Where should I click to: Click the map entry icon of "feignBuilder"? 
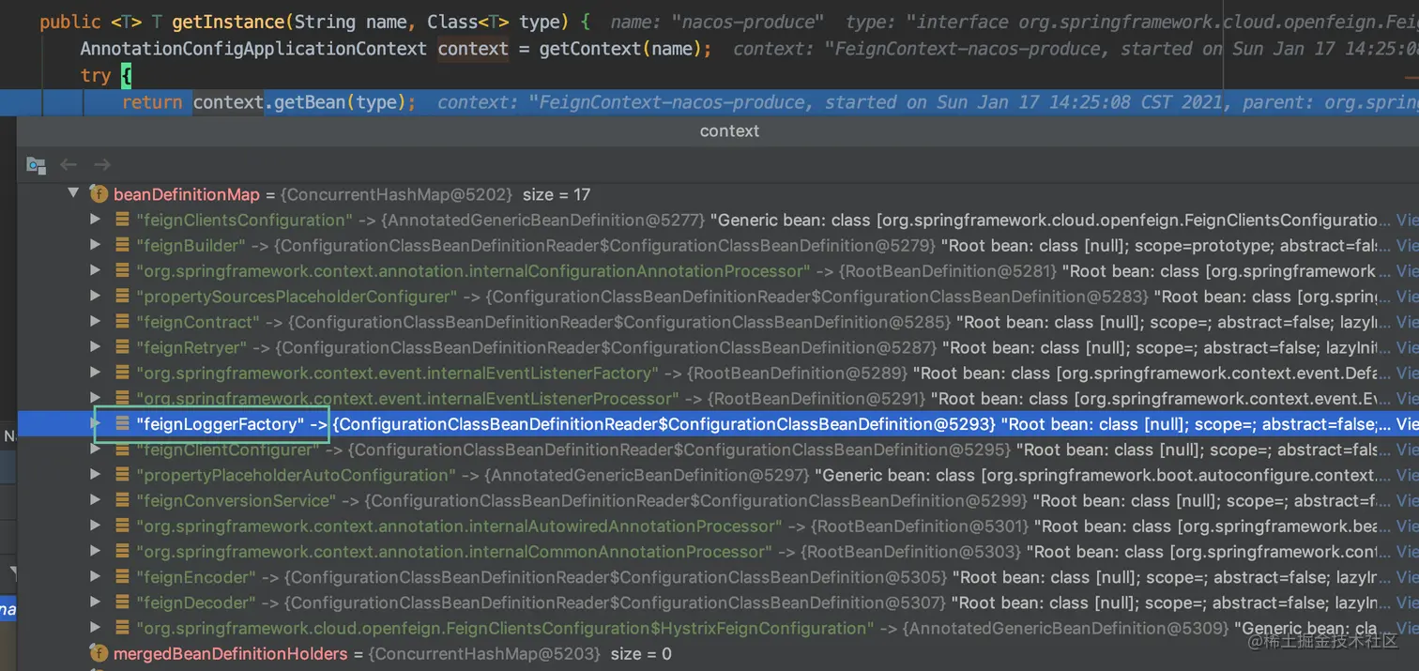(122, 245)
